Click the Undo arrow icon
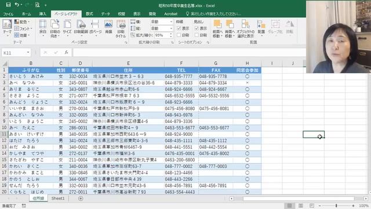The image size is (371, 209). pos(17,5)
